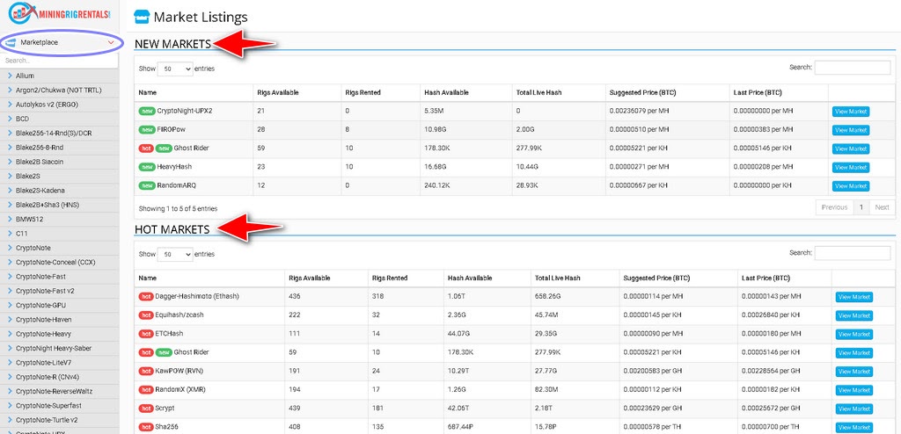View Market for Ghost Rider in New Markets
The width and height of the screenshot is (901, 434).
[x=851, y=148]
